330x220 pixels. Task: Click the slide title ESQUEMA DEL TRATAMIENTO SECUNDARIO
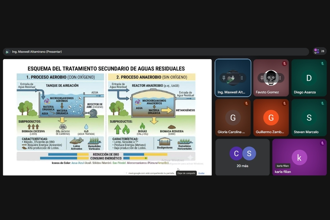(x=106, y=69)
